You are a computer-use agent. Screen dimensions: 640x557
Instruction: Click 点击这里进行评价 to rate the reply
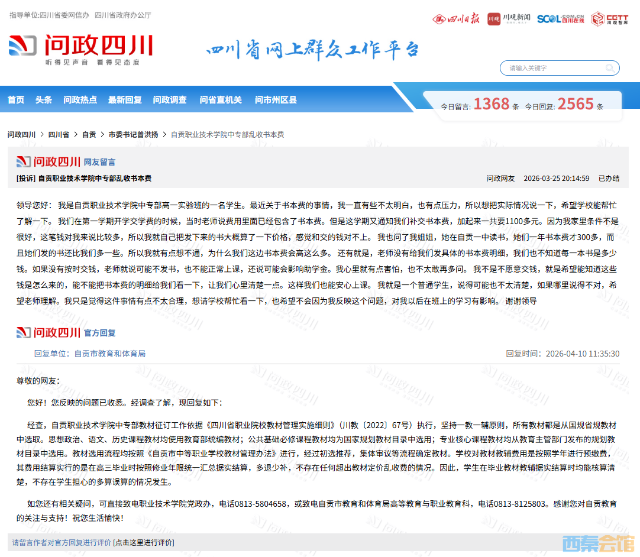144,542
